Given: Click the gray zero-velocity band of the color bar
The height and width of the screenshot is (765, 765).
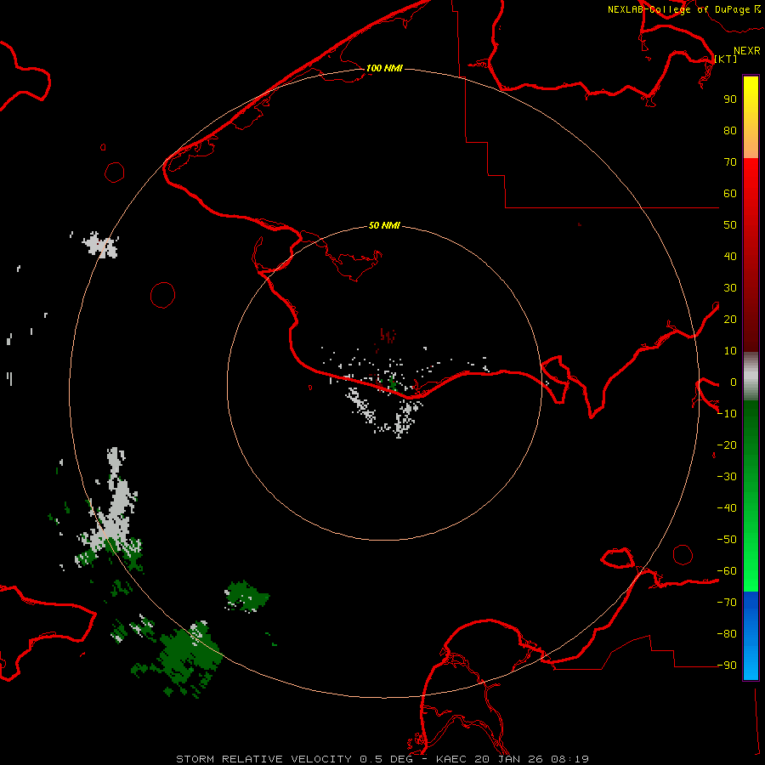Looking at the screenshot, I should (751, 377).
